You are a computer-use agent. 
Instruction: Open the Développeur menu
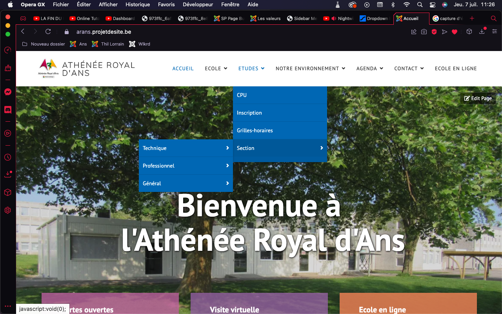coord(198,5)
